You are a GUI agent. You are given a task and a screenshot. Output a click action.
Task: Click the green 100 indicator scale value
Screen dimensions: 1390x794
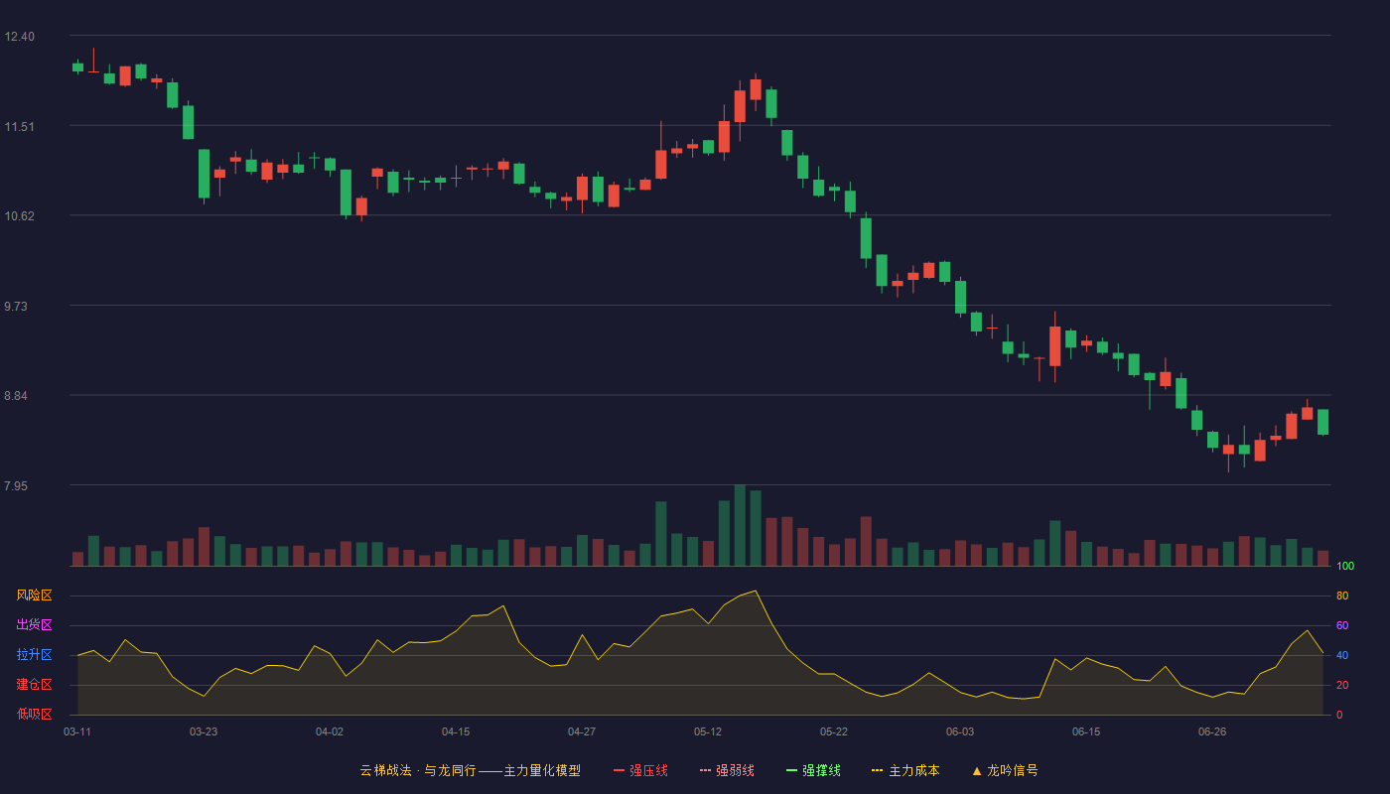(1345, 567)
